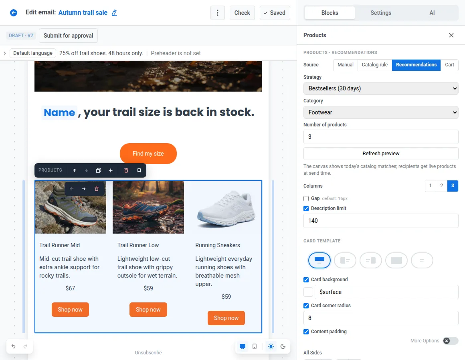Focus the Card corner radius field

tap(381, 318)
